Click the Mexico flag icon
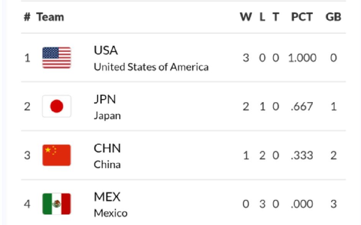 (x=56, y=204)
